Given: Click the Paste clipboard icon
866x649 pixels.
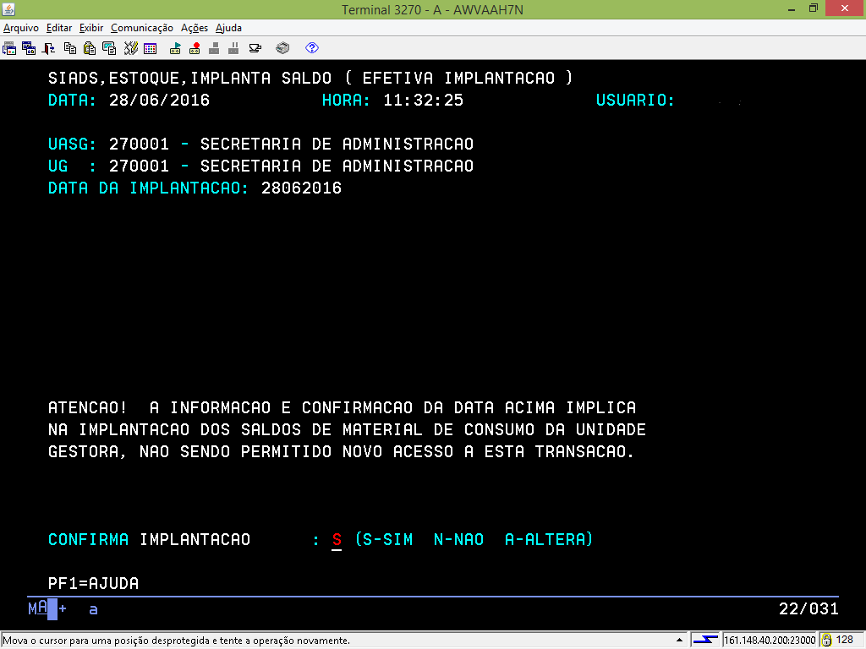Looking at the screenshot, I should tap(89, 48).
